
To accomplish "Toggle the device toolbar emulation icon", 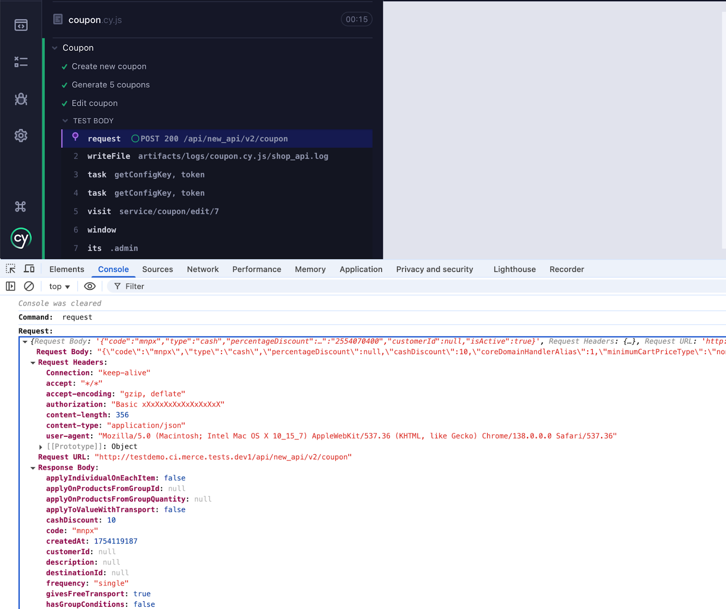I will pyautogui.click(x=29, y=269).
